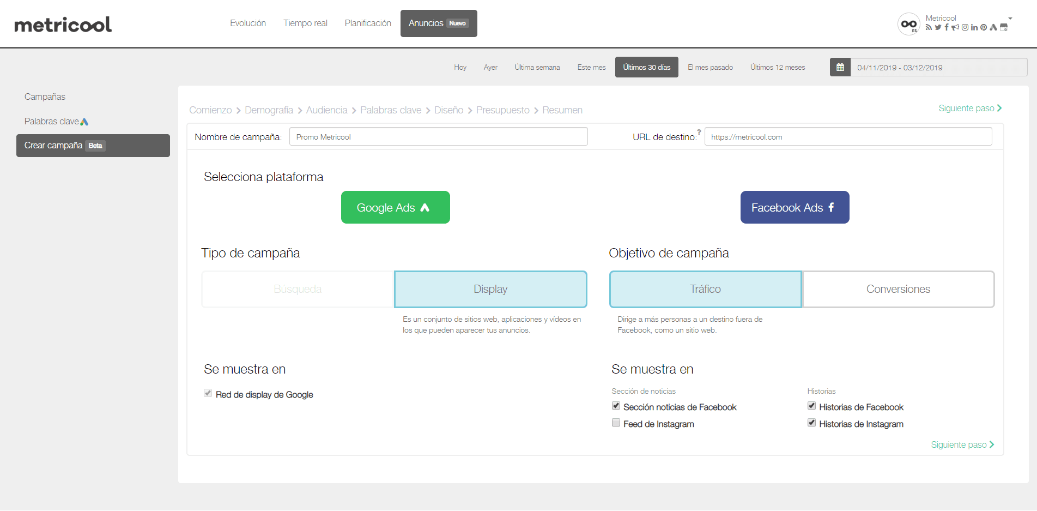
Task: Select the Este mes date range
Action: click(591, 67)
